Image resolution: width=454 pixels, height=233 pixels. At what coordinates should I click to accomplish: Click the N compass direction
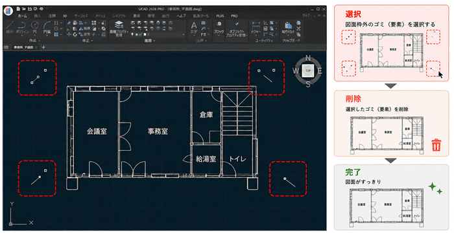(308, 58)
